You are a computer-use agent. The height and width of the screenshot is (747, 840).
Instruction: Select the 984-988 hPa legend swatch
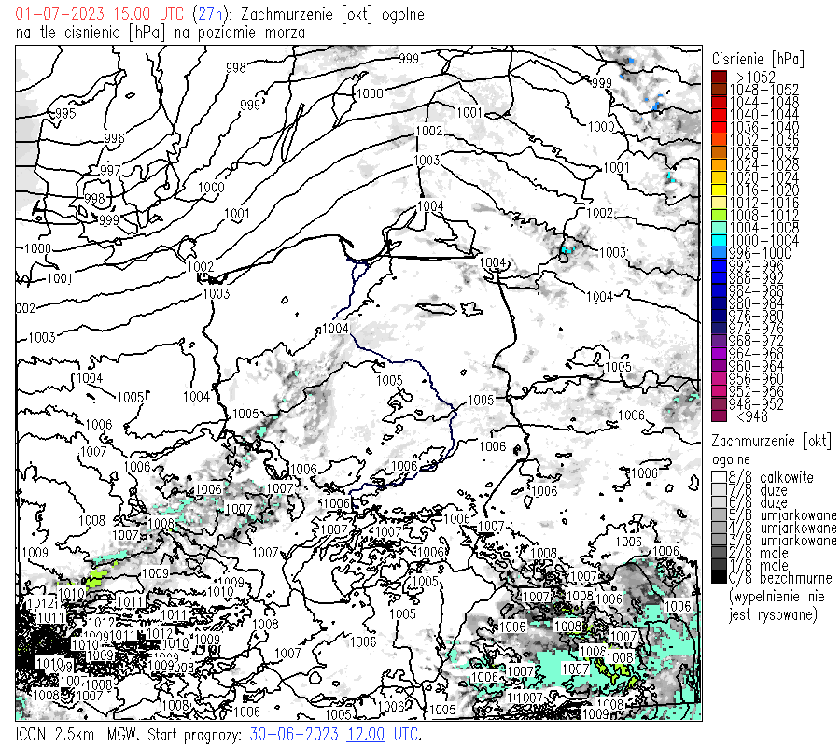[719, 291]
